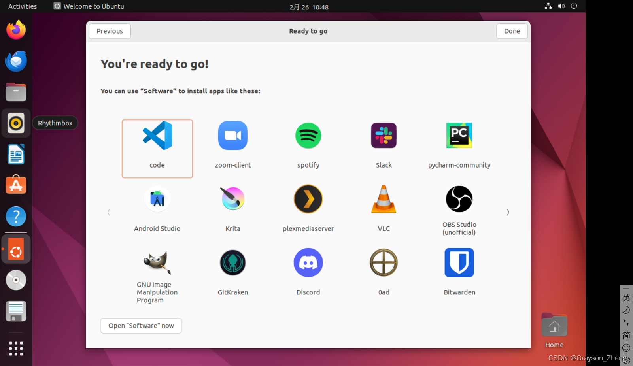Click the Welcome to Ubuntu dock icon
Viewport: 633px width, 366px height.
click(16, 249)
